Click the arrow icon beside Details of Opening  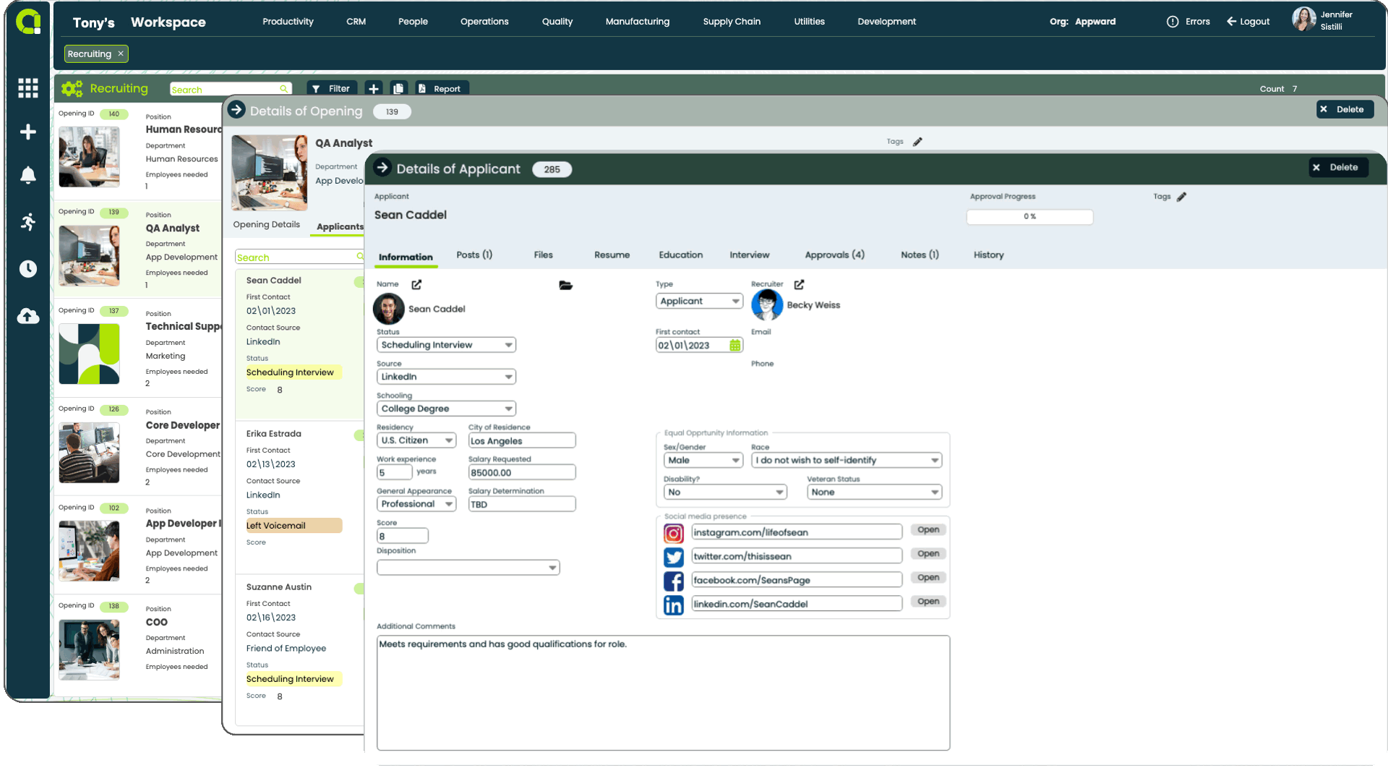[x=236, y=110]
